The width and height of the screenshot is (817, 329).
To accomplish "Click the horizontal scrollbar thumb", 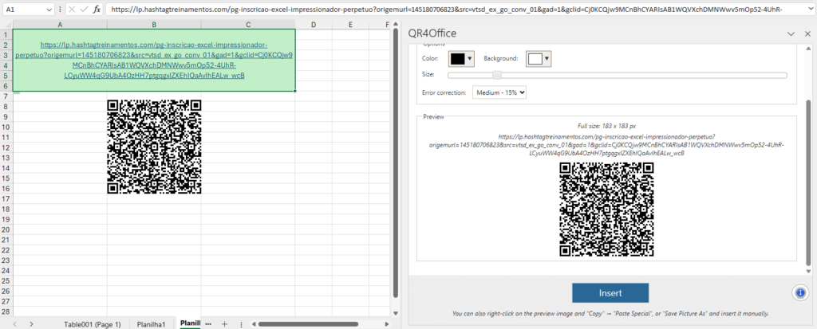I will pyautogui.click(x=309, y=323).
